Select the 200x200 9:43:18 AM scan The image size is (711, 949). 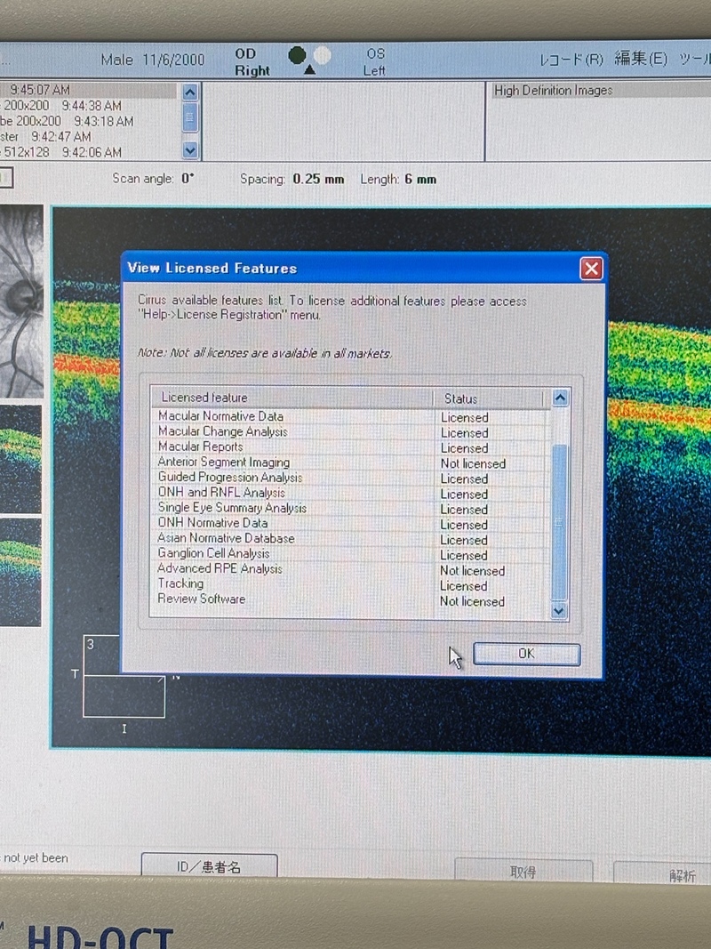pyautogui.click(x=88, y=122)
